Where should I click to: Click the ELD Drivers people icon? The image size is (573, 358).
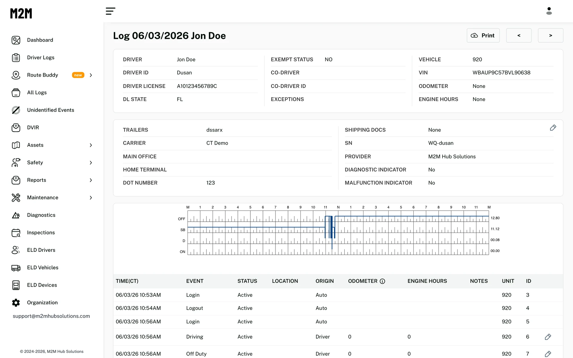[16, 250]
